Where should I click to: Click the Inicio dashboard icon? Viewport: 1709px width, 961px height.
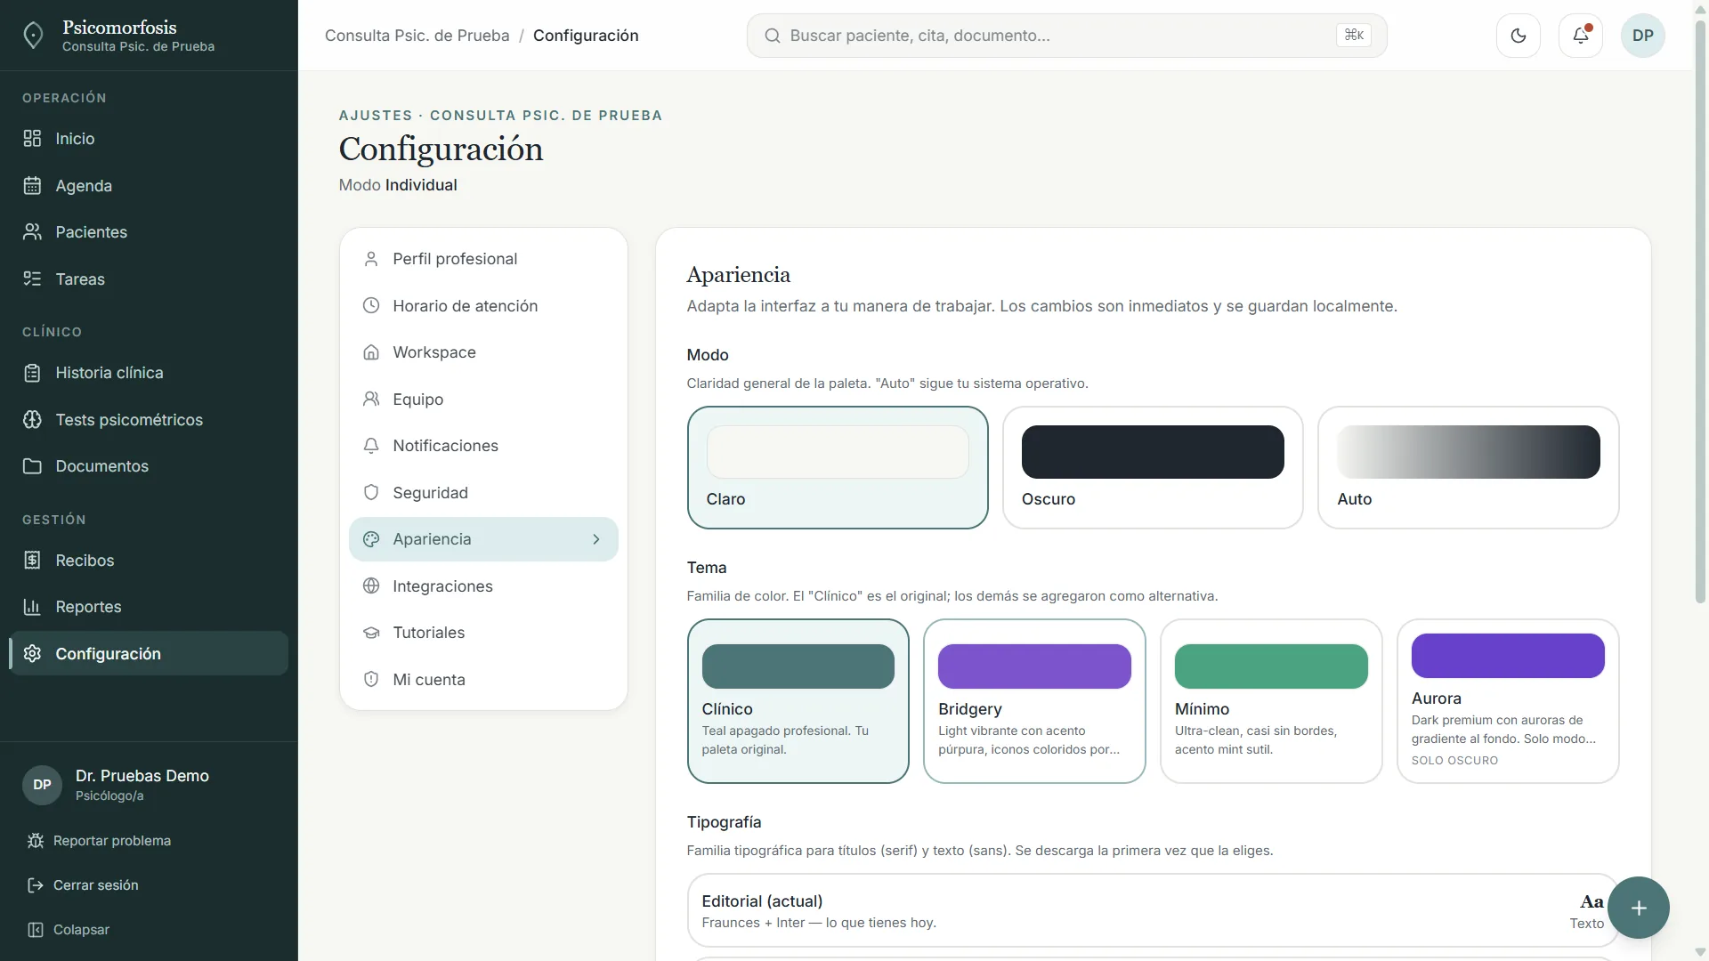pos(32,139)
